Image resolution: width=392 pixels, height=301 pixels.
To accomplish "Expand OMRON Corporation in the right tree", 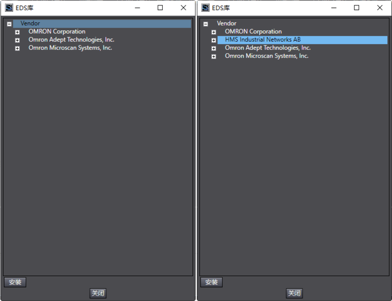I will pos(213,31).
